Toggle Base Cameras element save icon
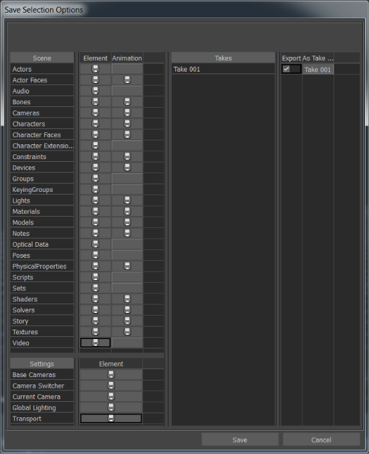Screen dimensions: 369x454 pyautogui.click(x=111, y=374)
